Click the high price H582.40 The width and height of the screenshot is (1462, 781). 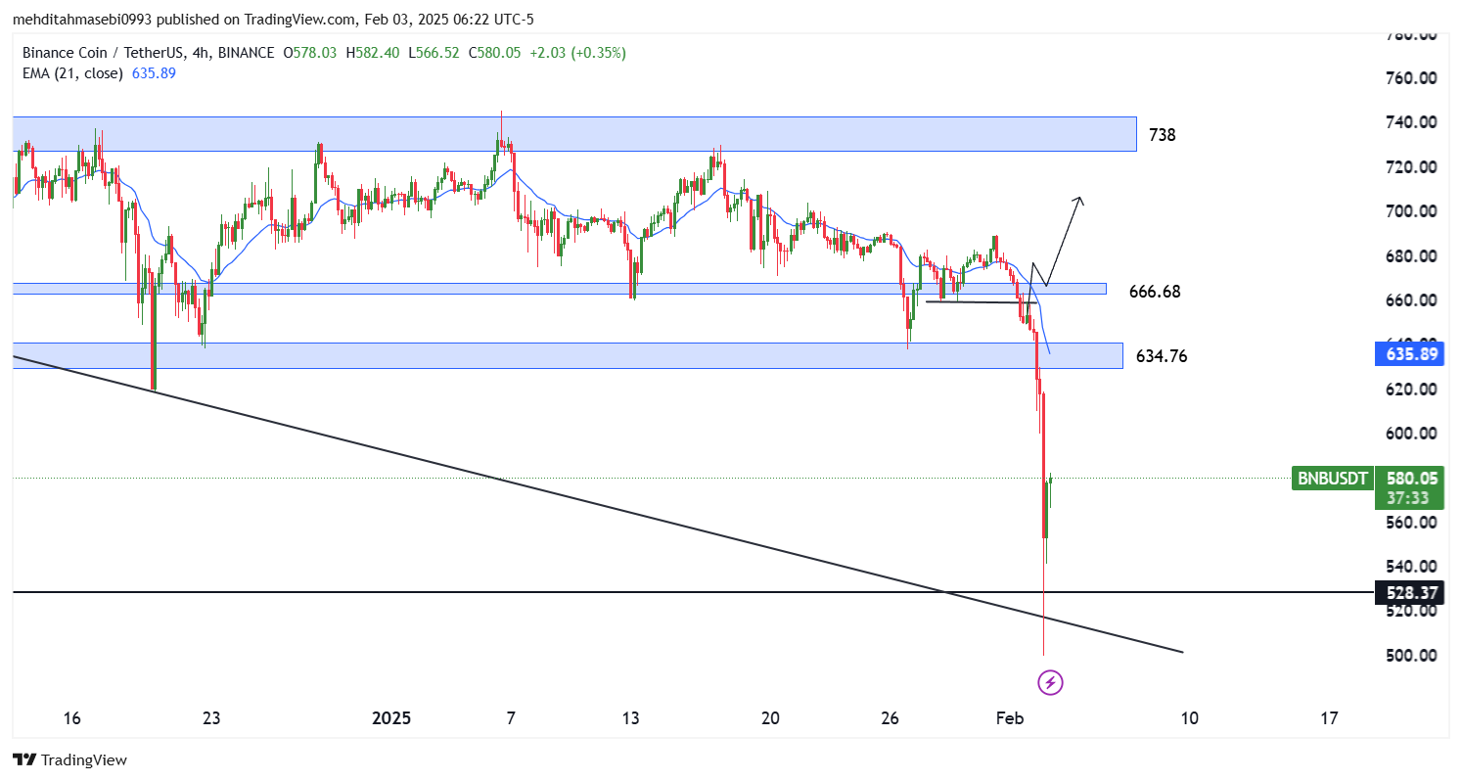[371, 53]
